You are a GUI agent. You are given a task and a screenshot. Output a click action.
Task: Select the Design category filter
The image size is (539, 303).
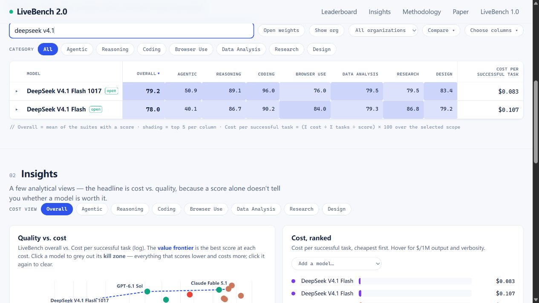click(x=322, y=49)
